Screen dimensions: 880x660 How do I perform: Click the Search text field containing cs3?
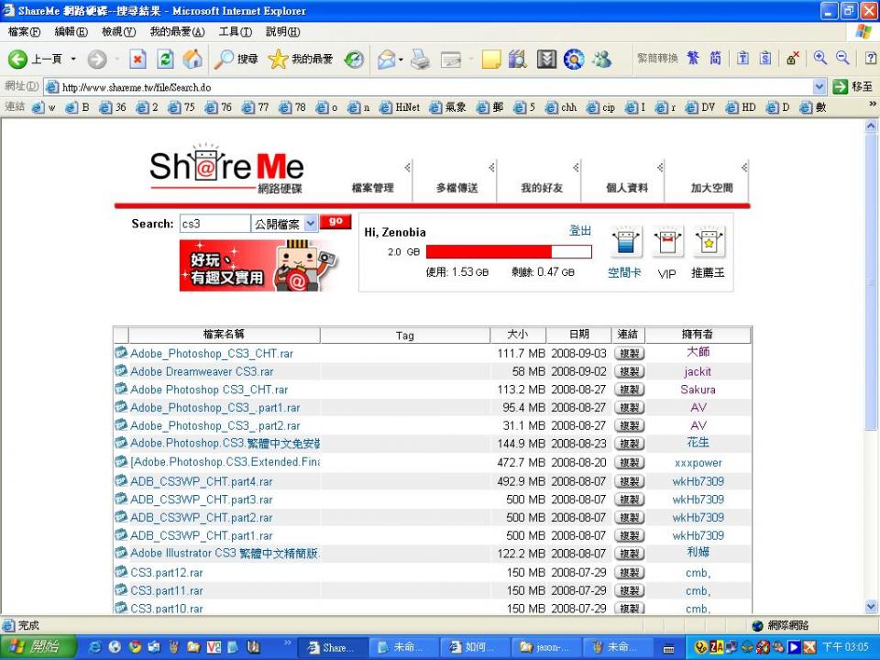click(214, 224)
